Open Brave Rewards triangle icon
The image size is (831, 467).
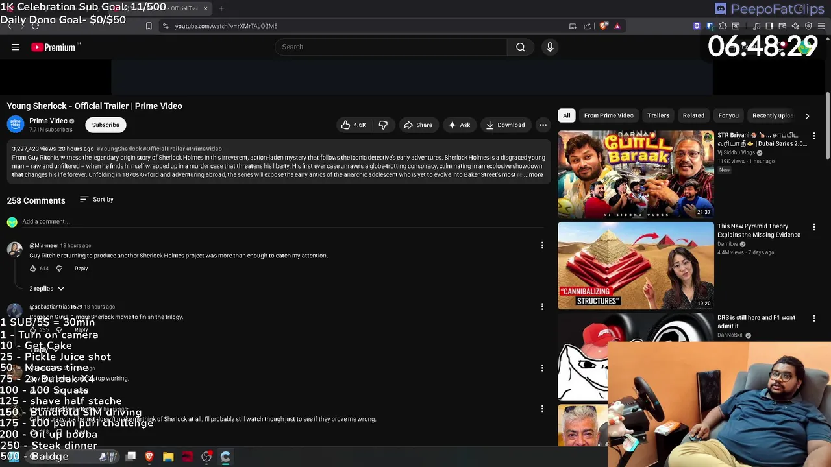[x=617, y=26]
